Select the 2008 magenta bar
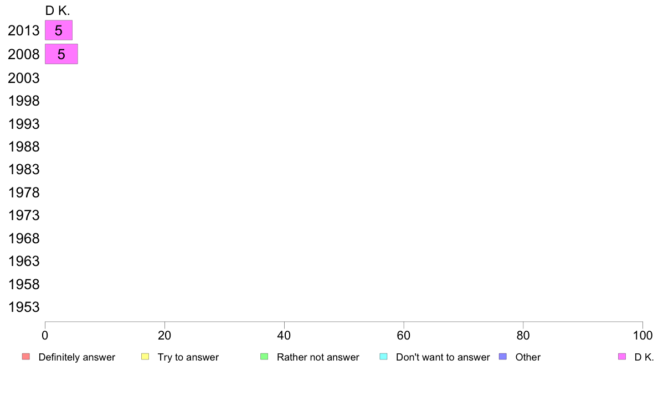This screenshot has width=658, height=407. [61, 54]
